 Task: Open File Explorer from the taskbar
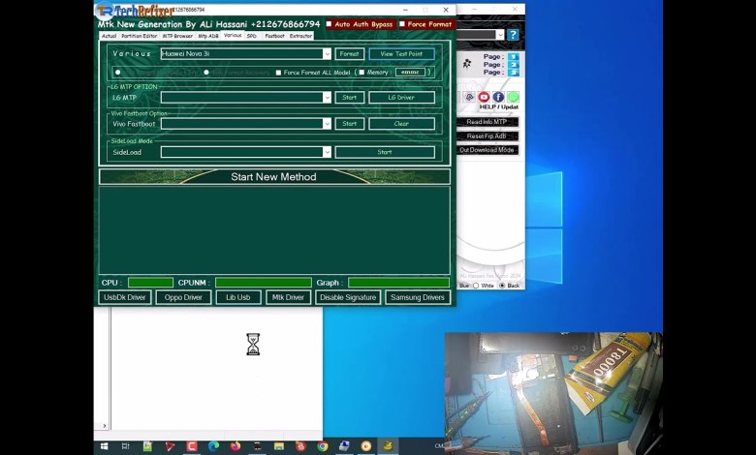(279, 446)
